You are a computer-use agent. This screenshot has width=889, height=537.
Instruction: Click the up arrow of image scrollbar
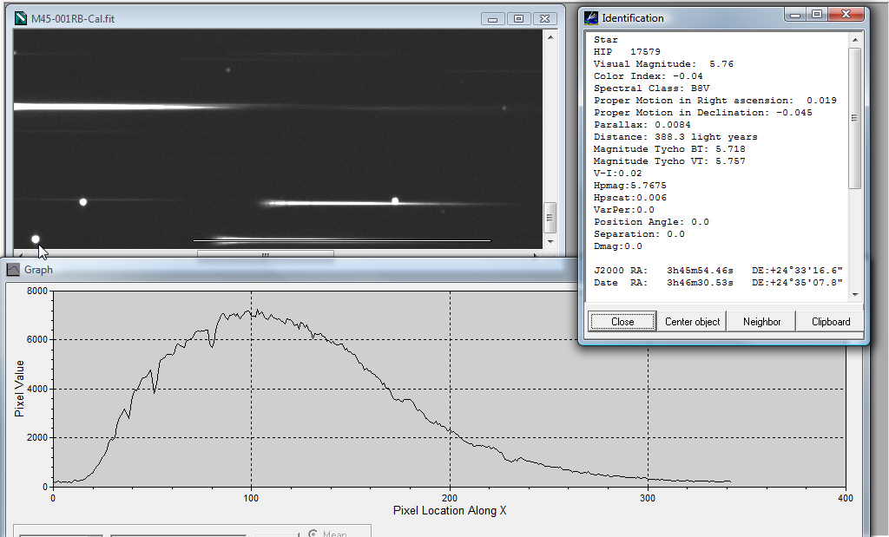coord(549,38)
